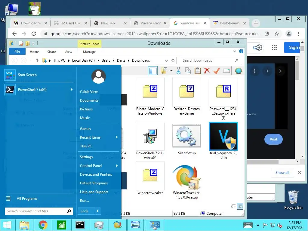The height and width of the screenshot is (231, 308).
Task: Open Documents from the Start menu
Action: click(x=89, y=100)
